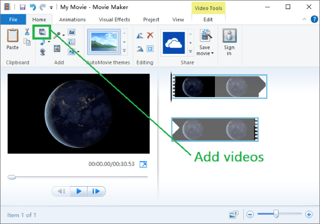Expand the AutoMovie themes gallery

tap(124, 51)
